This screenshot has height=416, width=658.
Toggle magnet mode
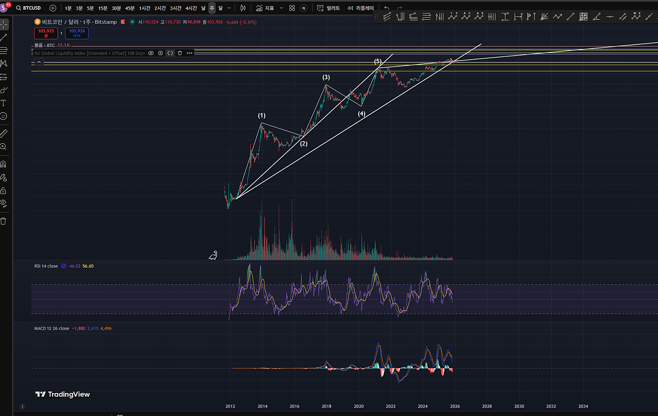coord(4,164)
